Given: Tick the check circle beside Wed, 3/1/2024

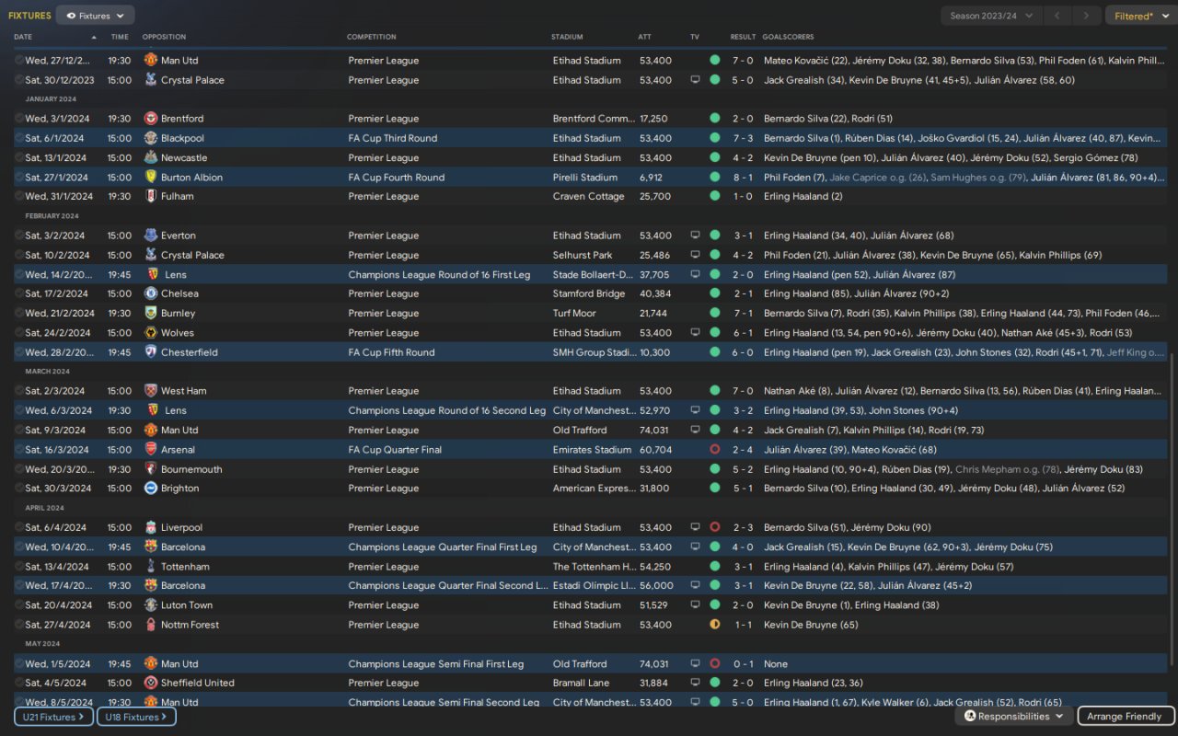Looking at the screenshot, I should click(19, 119).
